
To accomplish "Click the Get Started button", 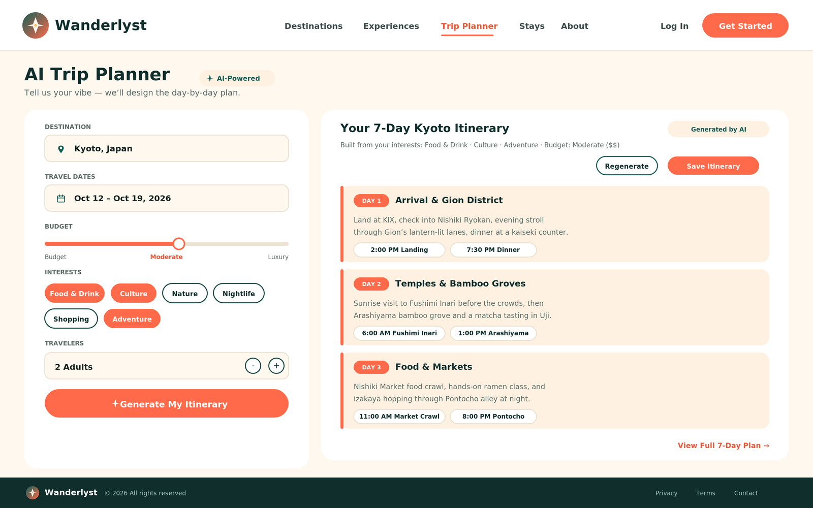I will coord(745,25).
